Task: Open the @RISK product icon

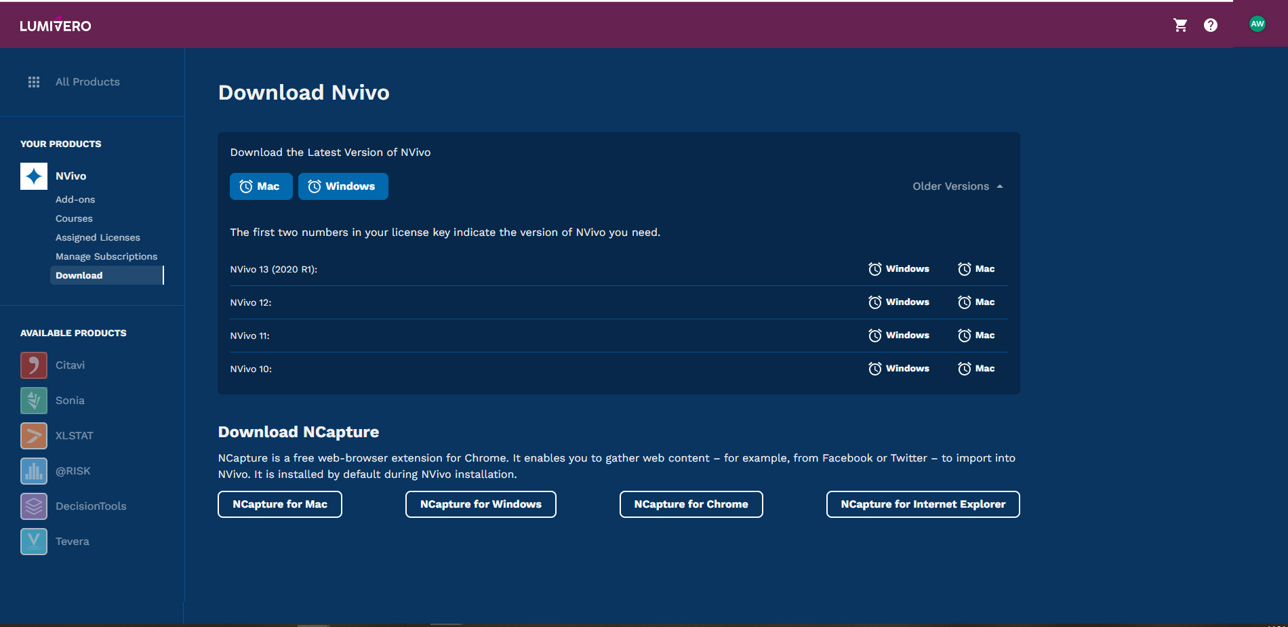Action: click(x=33, y=470)
